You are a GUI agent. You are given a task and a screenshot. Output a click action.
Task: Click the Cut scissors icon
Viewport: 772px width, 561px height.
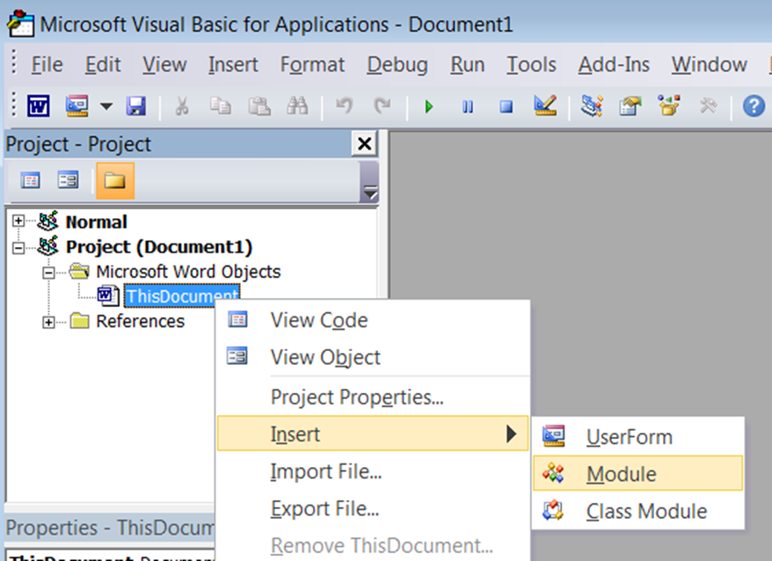pyautogui.click(x=182, y=106)
